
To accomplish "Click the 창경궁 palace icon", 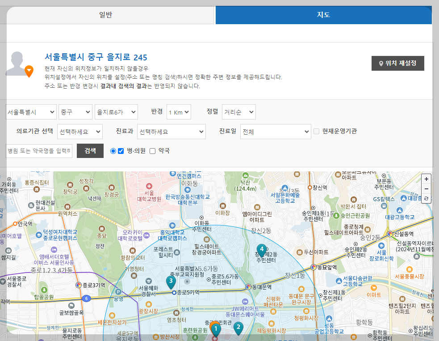I will tap(112, 188).
